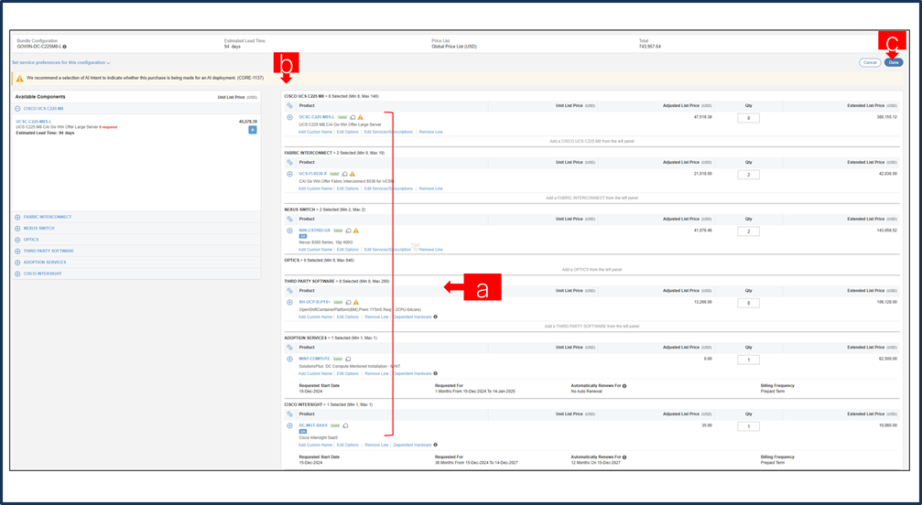Expand THIRD PARTY SOFTWARE in Available Components
Viewport: 922px width, 505px height.
[17, 252]
